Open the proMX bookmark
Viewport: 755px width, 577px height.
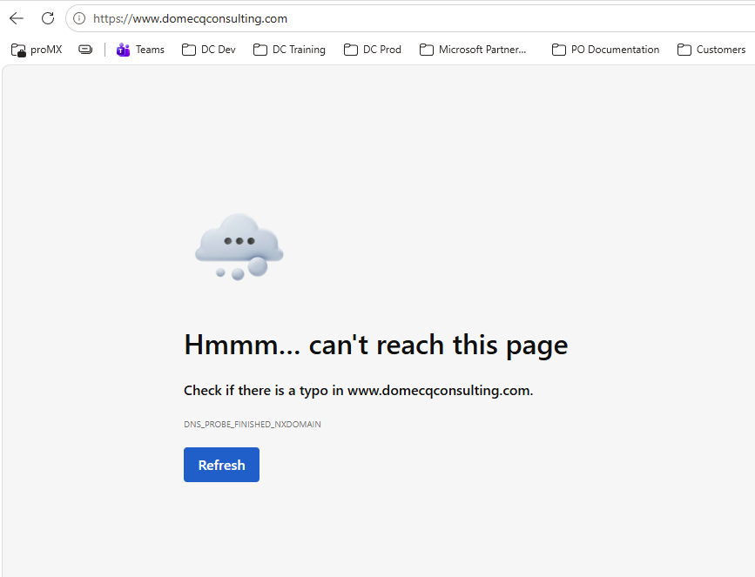click(37, 50)
